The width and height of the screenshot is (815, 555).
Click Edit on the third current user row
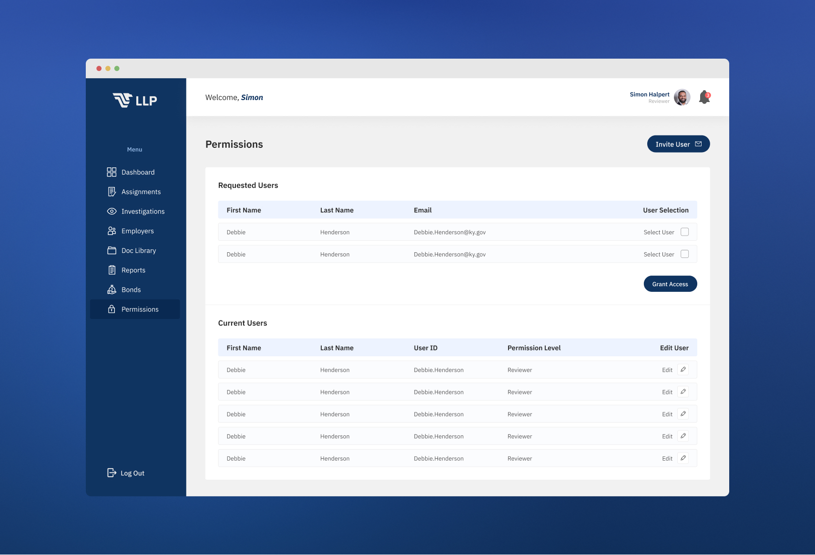click(667, 414)
